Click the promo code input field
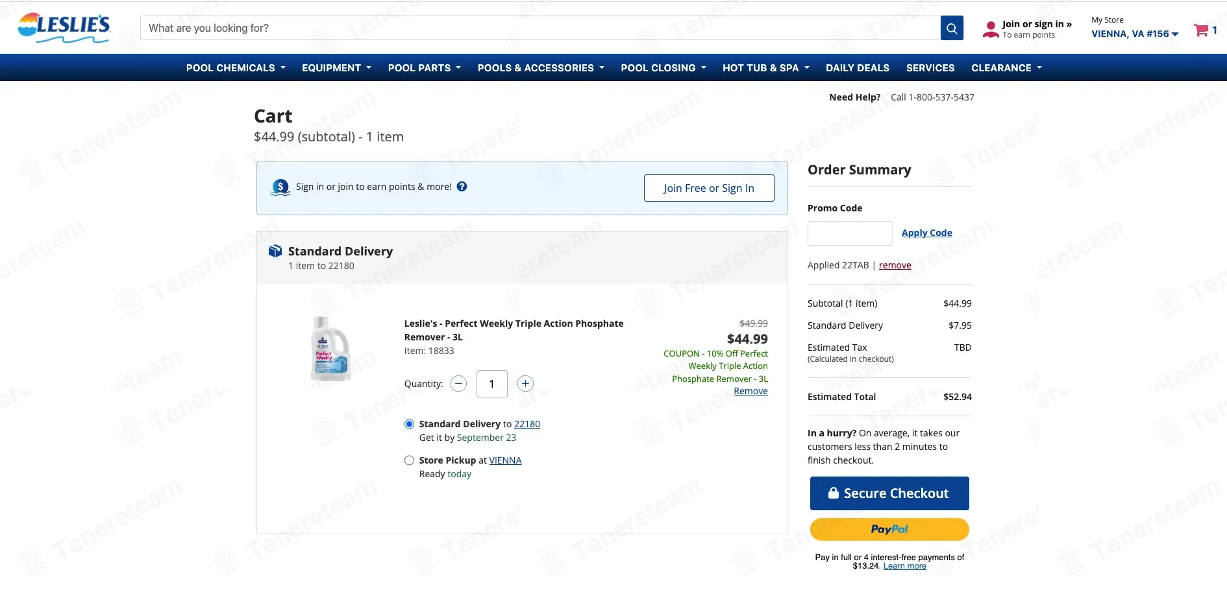Screen dimensions: 1227x590 (x=850, y=233)
